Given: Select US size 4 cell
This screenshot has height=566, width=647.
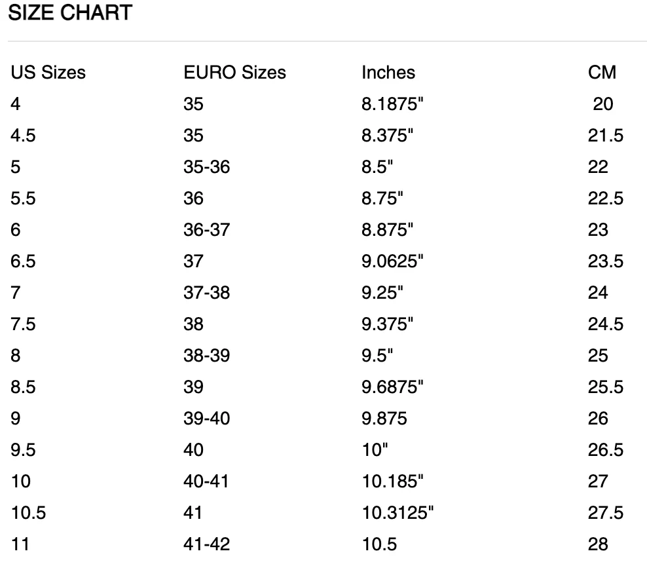Looking at the screenshot, I should (15, 104).
